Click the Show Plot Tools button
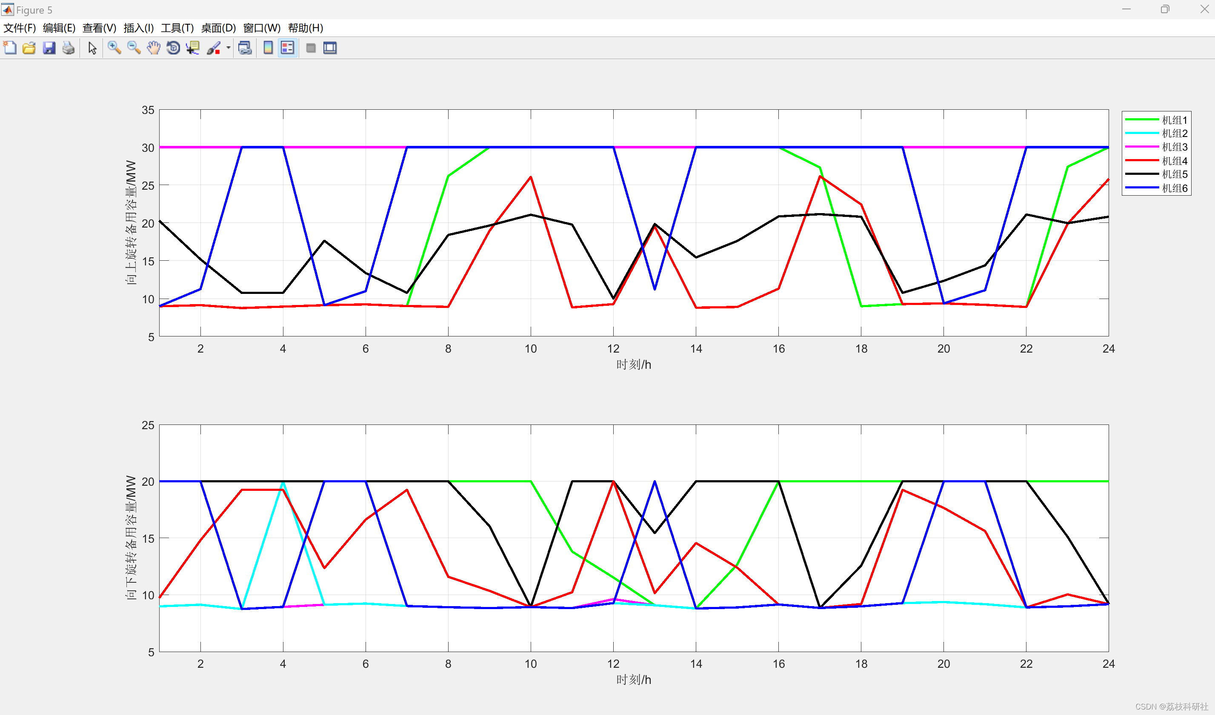The image size is (1215, 715). (x=330, y=48)
